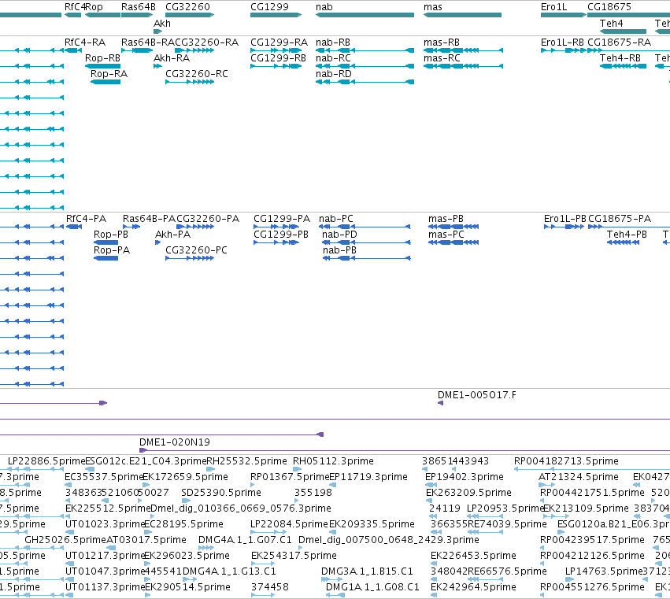The height and width of the screenshot is (599, 670).
Task: Select the AT21324.5prime EST label
Action: click(x=578, y=477)
